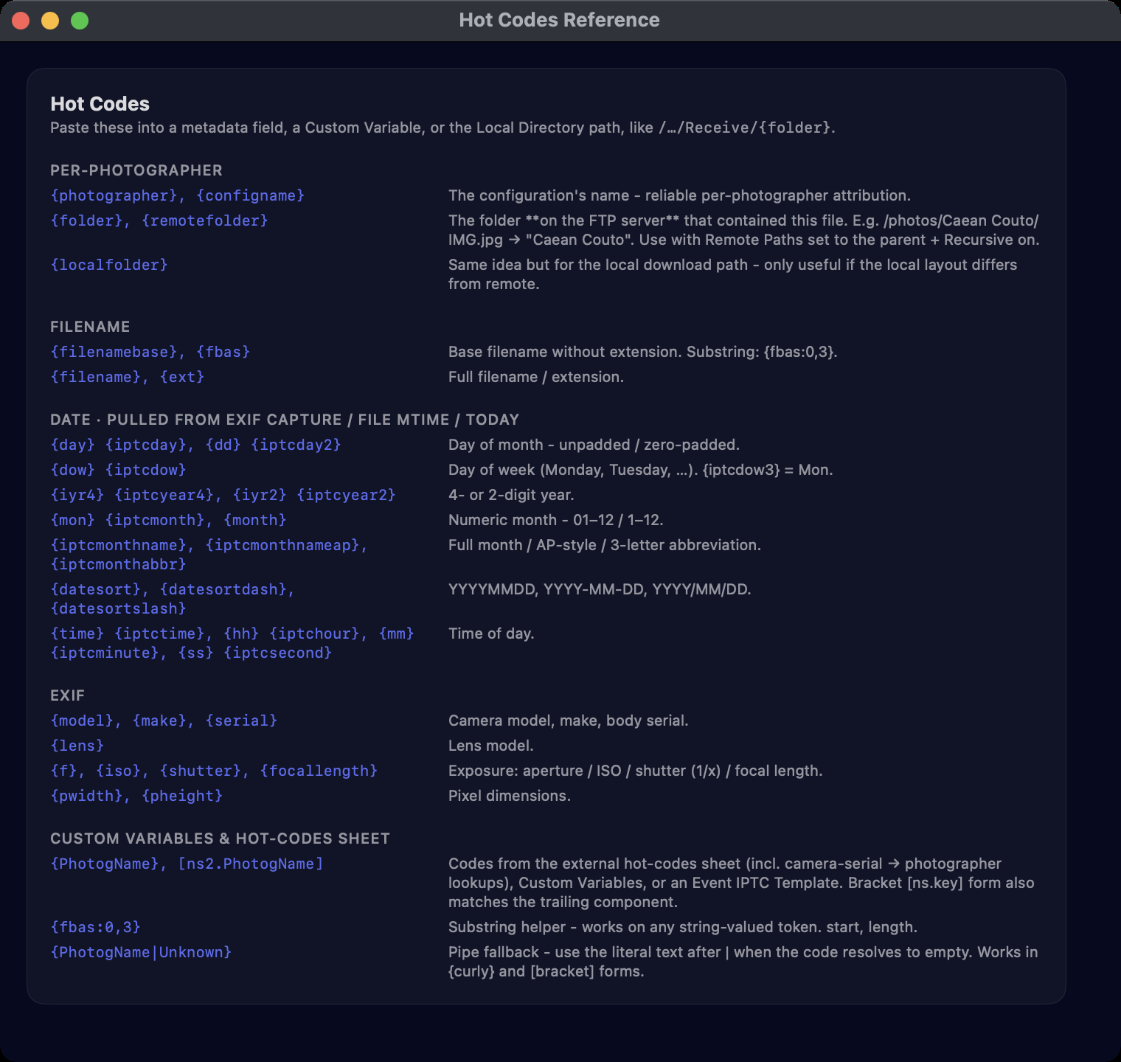Click the '{PhotogName|Unknown}' code
The width and height of the screenshot is (1121, 1062).
[141, 952]
